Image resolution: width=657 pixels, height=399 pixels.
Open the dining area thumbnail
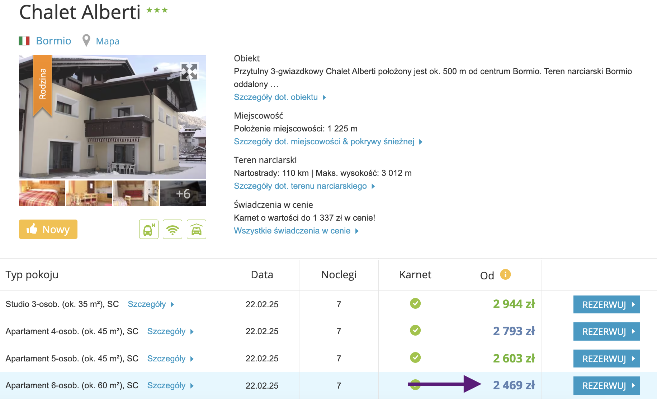pos(89,193)
